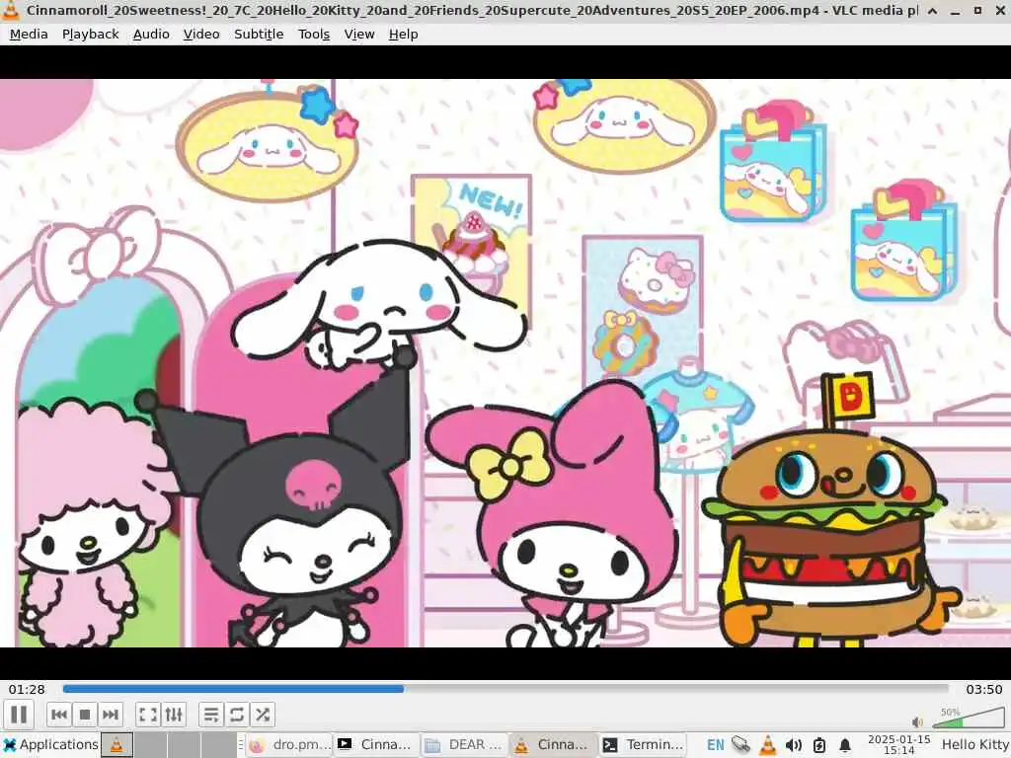Click on the video playback area
1011x758 pixels.
point(505,362)
